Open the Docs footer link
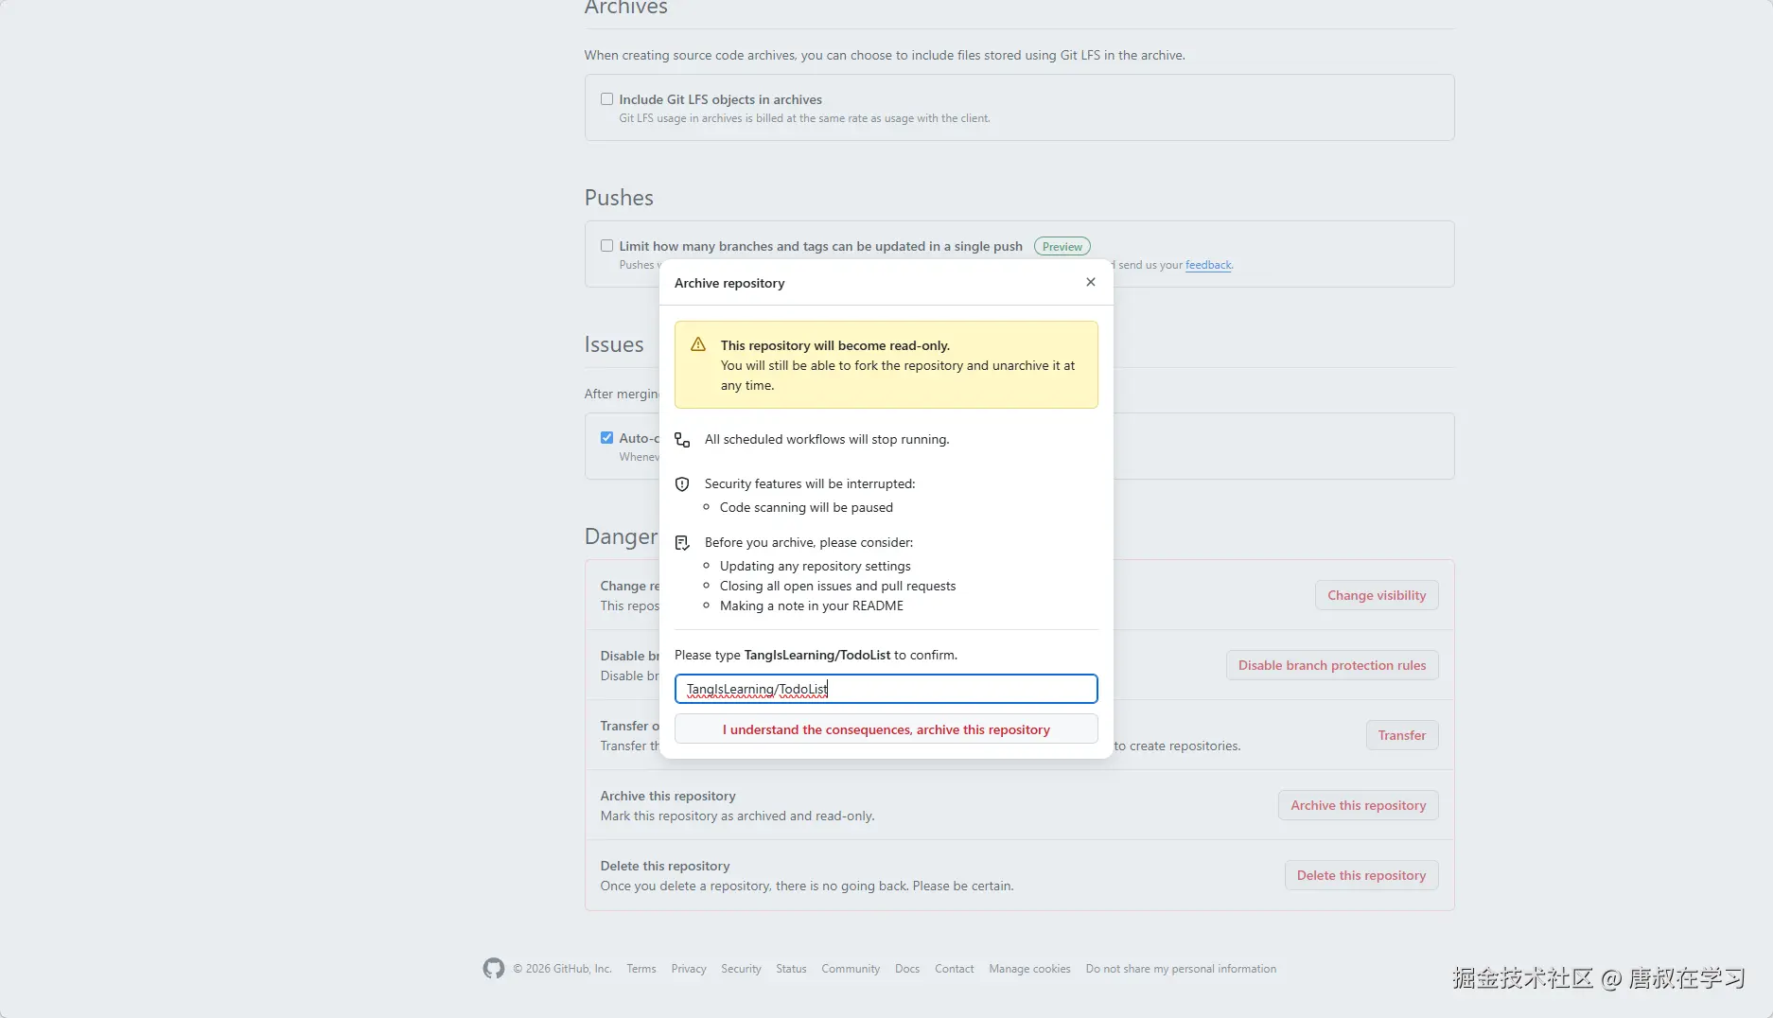Viewport: 1773px width, 1018px height. pos(907,969)
